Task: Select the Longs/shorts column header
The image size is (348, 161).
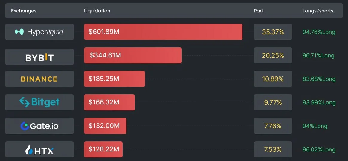Action: (x=318, y=11)
